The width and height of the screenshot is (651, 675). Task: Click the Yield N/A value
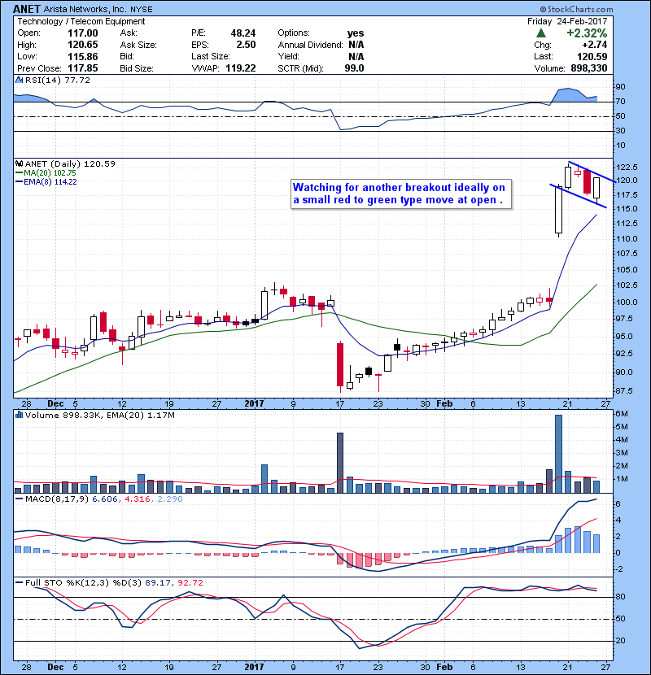[356, 56]
